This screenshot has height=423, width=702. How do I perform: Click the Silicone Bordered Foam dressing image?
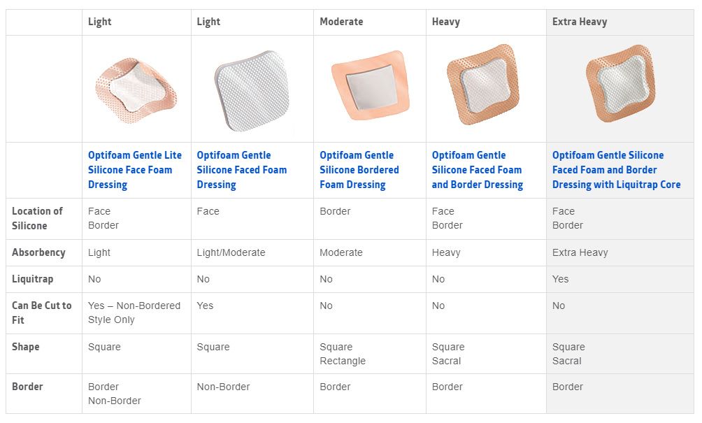coord(368,89)
